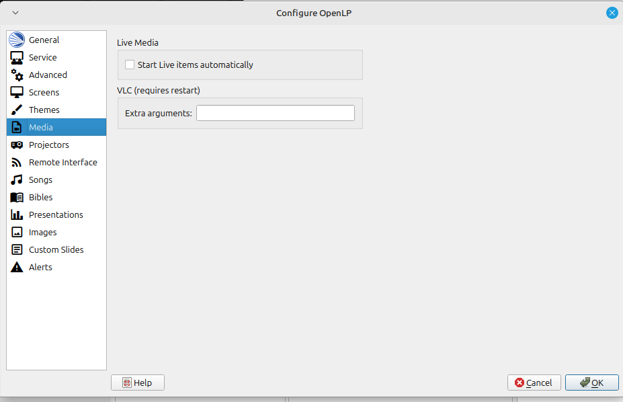Viewport: 623px width, 402px height.
Task: Enable Start Live items automatically checkbox
Action: tap(130, 65)
